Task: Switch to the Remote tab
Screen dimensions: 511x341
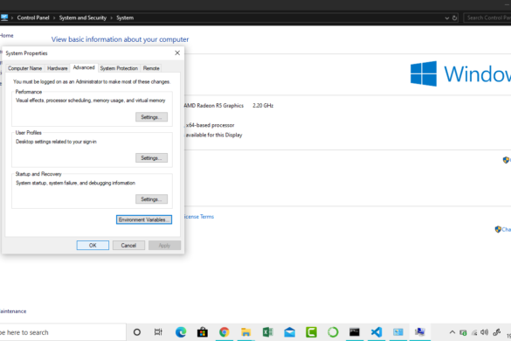Action: click(151, 68)
